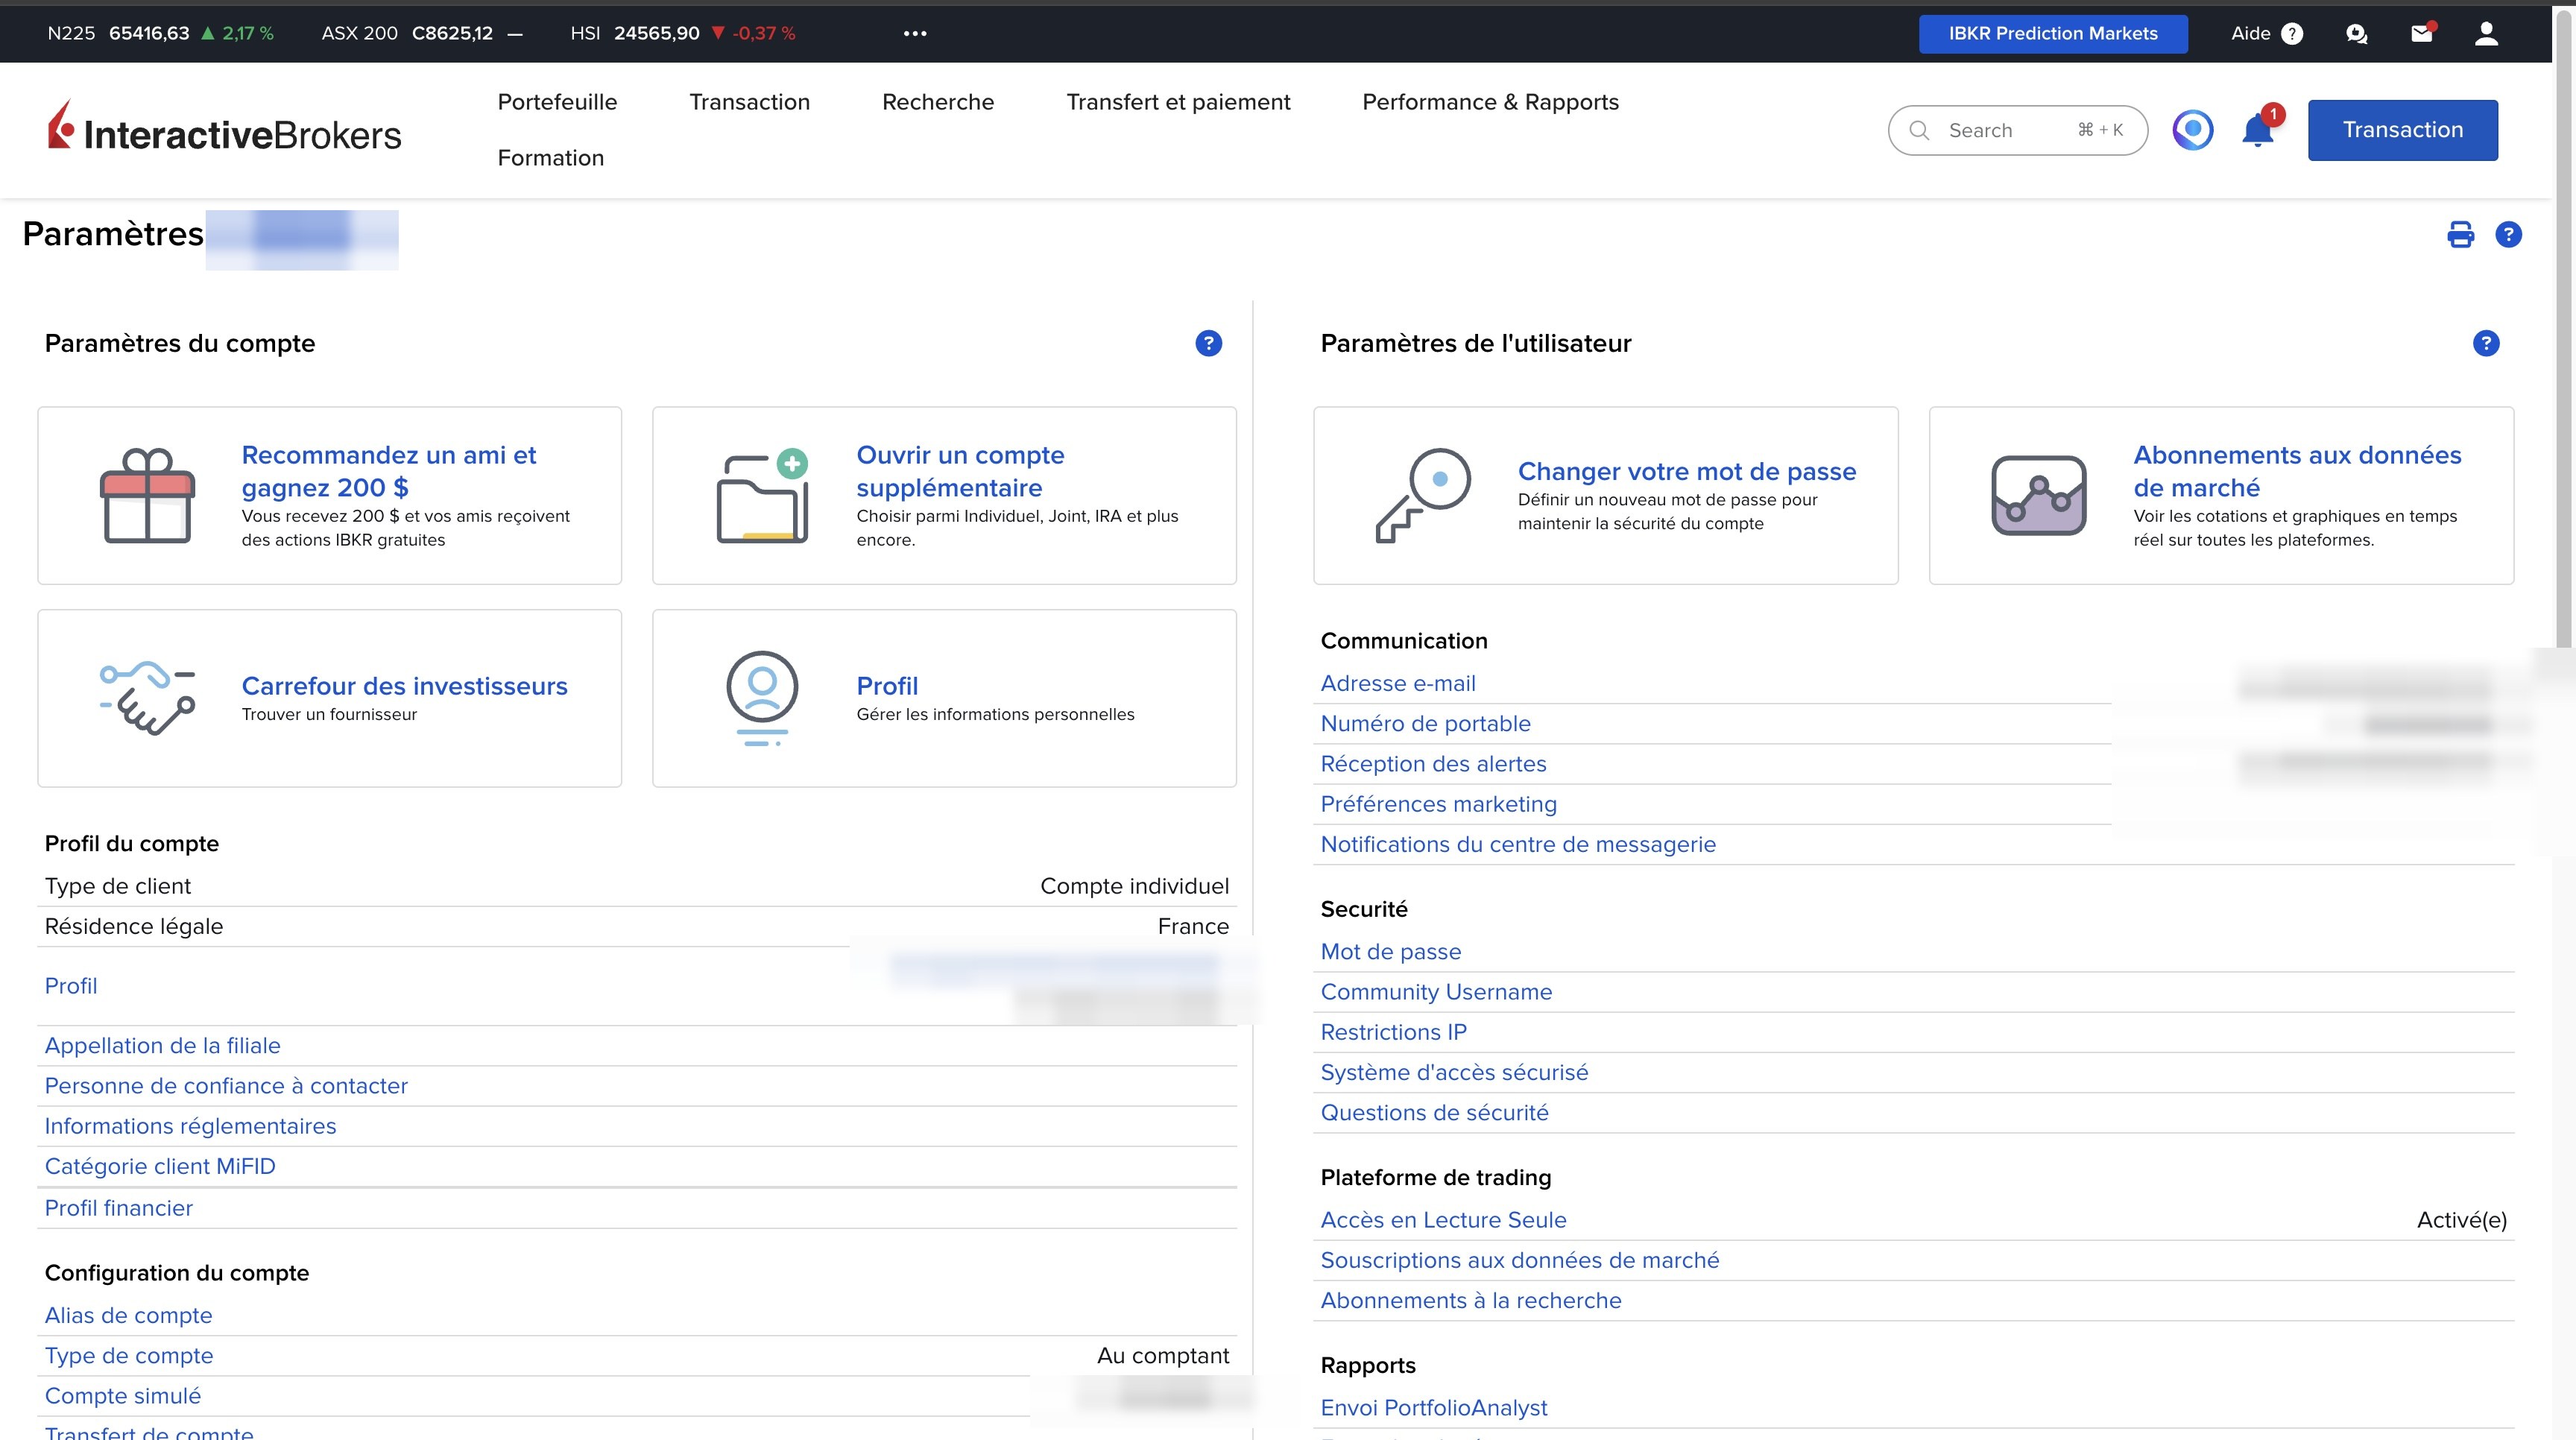Click the ASX 200 index ticker
Screen dimensions: 2576x1440
[x=422, y=33]
